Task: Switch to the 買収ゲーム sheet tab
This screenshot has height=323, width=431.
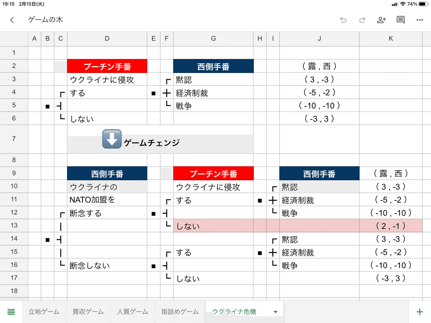Action: pyautogui.click(x=88, y=312)
